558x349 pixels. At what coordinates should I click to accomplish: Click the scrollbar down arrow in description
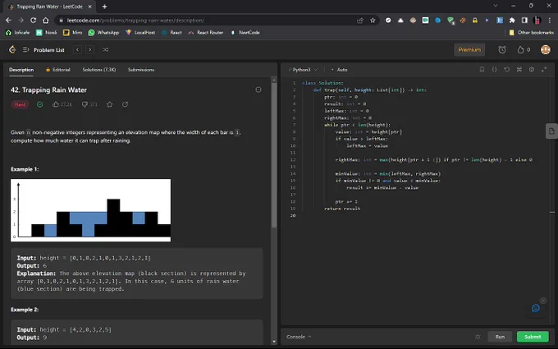(274, 342)
